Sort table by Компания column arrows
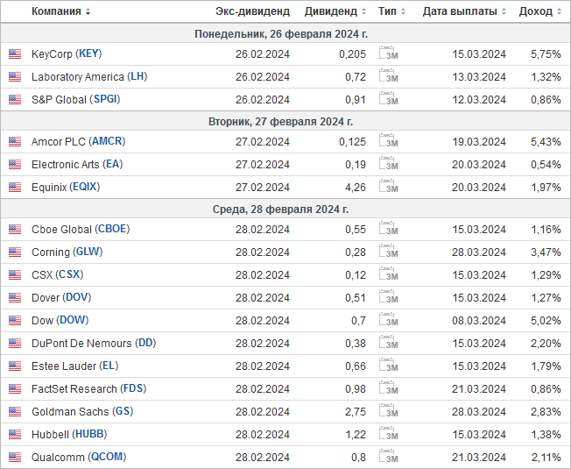The image size is (571, 469). [88, 11]
